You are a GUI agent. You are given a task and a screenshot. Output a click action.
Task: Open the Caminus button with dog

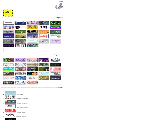coord(44,23)
